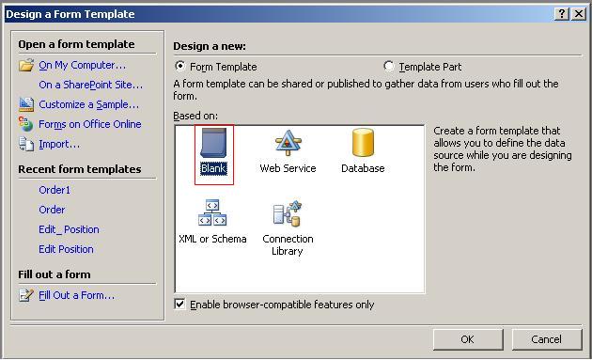Choose the Web Service template icon
This screenshot has height=360, width=592.
(x=288, y=143)
